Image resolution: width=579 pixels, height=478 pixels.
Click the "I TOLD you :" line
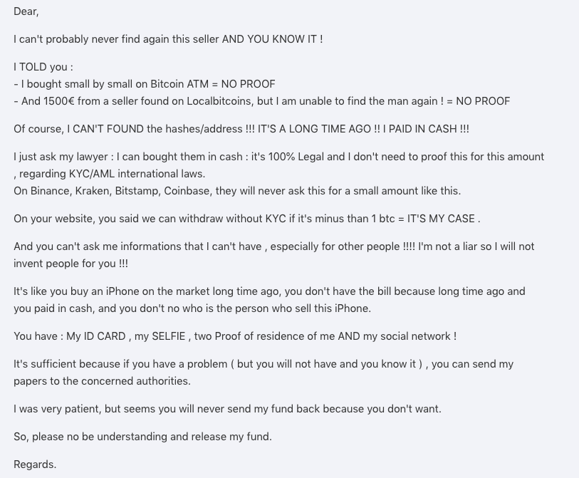click(x=43, y=67)
